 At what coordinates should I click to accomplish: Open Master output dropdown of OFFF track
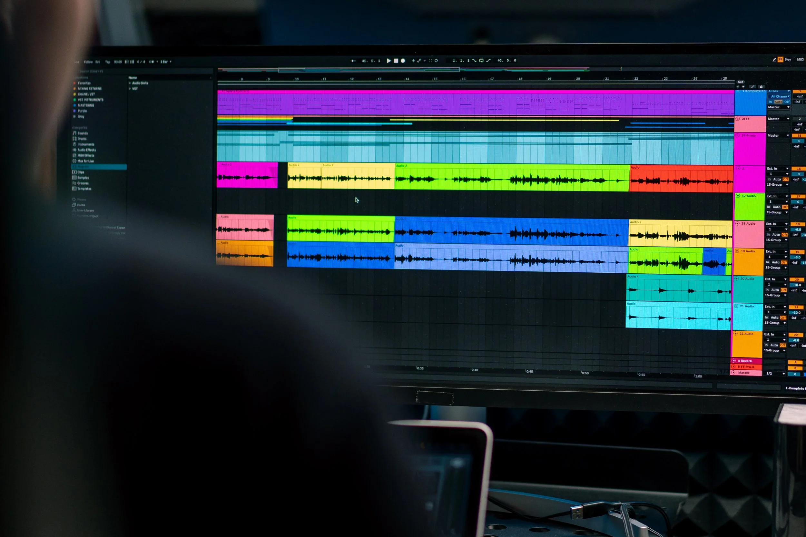(778, 119)
